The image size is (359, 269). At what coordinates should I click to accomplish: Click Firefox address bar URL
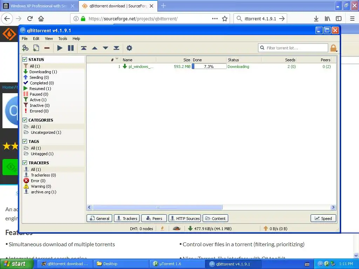point(133,19)
